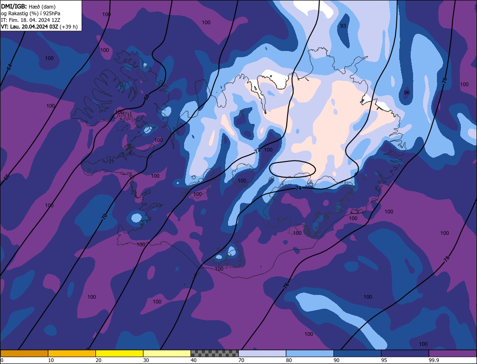Click the legend tick label "40"
Screen dimensions: 477x364
pos(194,360)
